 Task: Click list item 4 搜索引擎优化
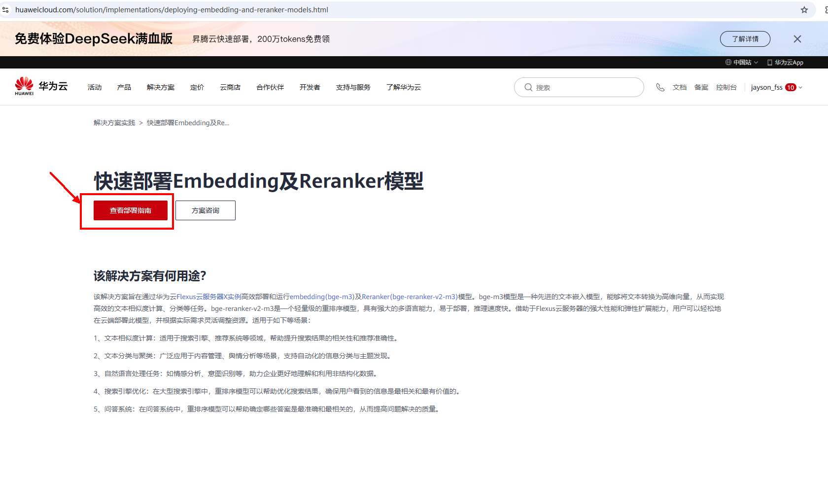pyautogui.click(x=277, y=391)
